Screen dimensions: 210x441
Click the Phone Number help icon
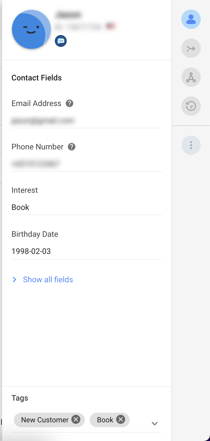[x=72, y=147]
